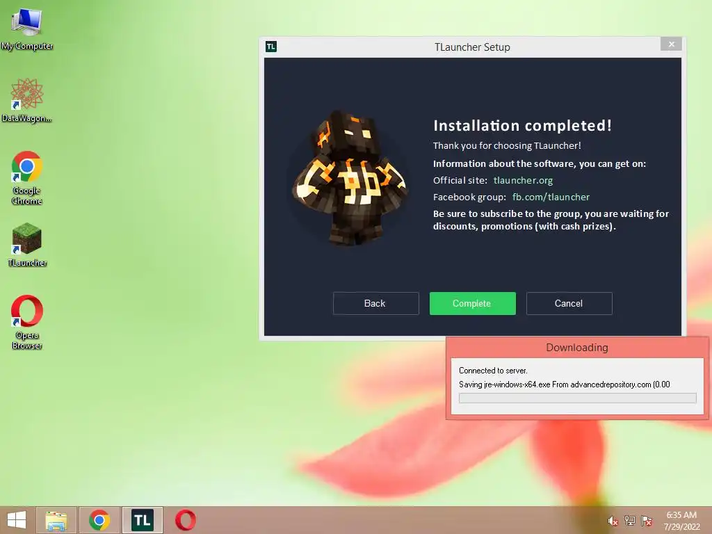Click the TLauncher Setup window title

472,47
